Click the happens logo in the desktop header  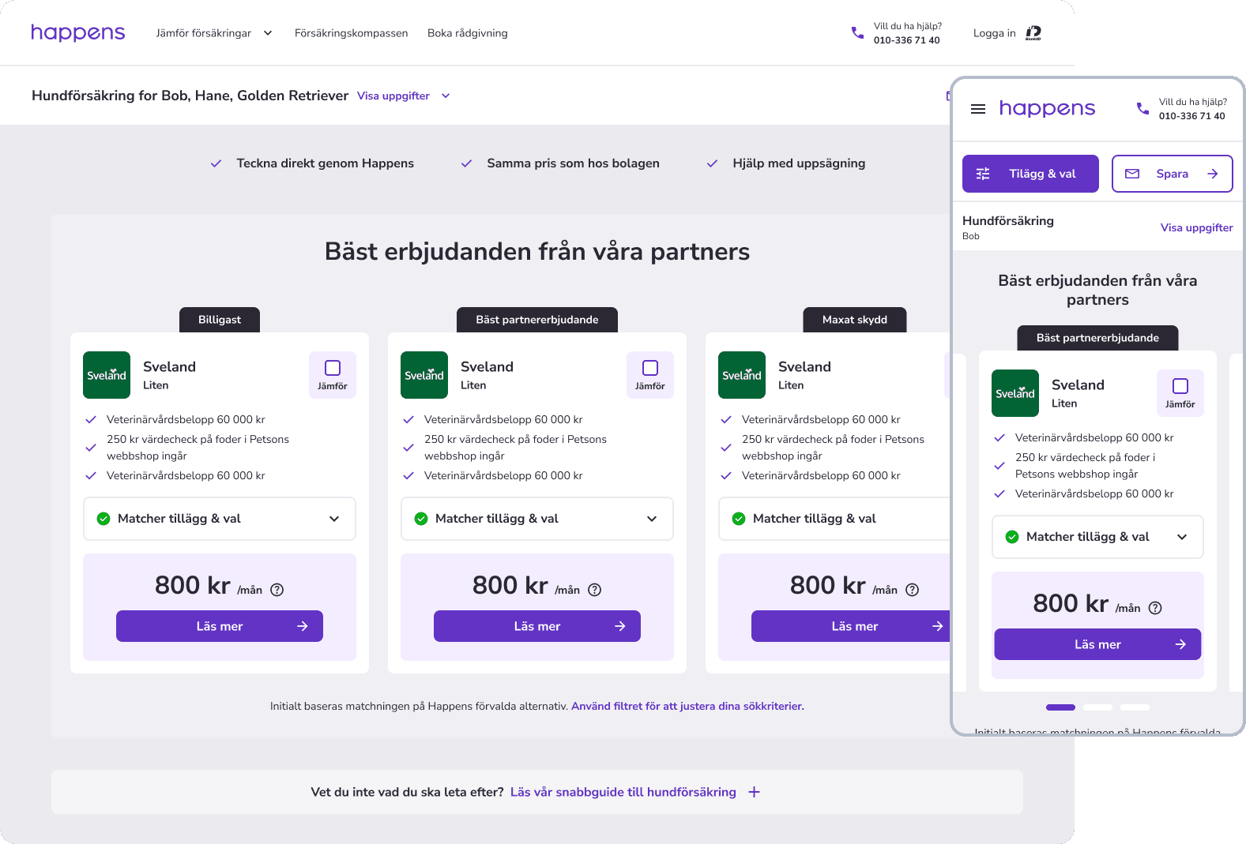coord(78,32)
